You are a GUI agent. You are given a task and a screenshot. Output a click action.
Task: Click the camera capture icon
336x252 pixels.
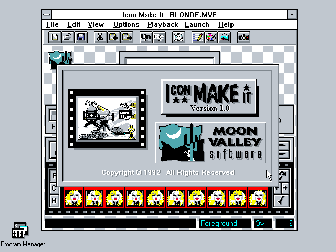(244, 37)
